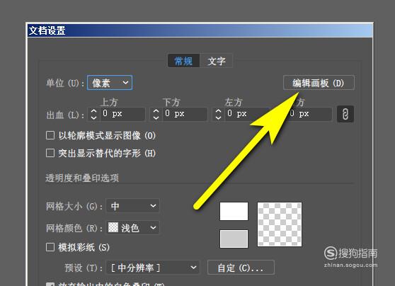Click the 文档设置 dialog title bar
This screenshot has width=395, height=286.
(200, 30)
